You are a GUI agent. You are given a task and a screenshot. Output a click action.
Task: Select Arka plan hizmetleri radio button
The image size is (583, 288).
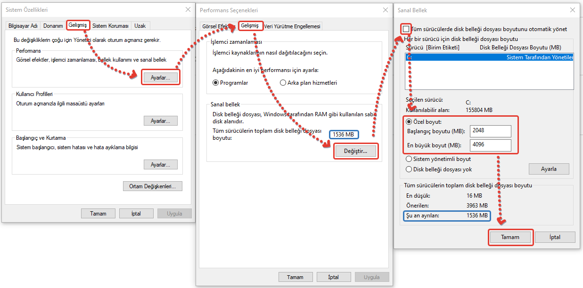pos(283,83)
